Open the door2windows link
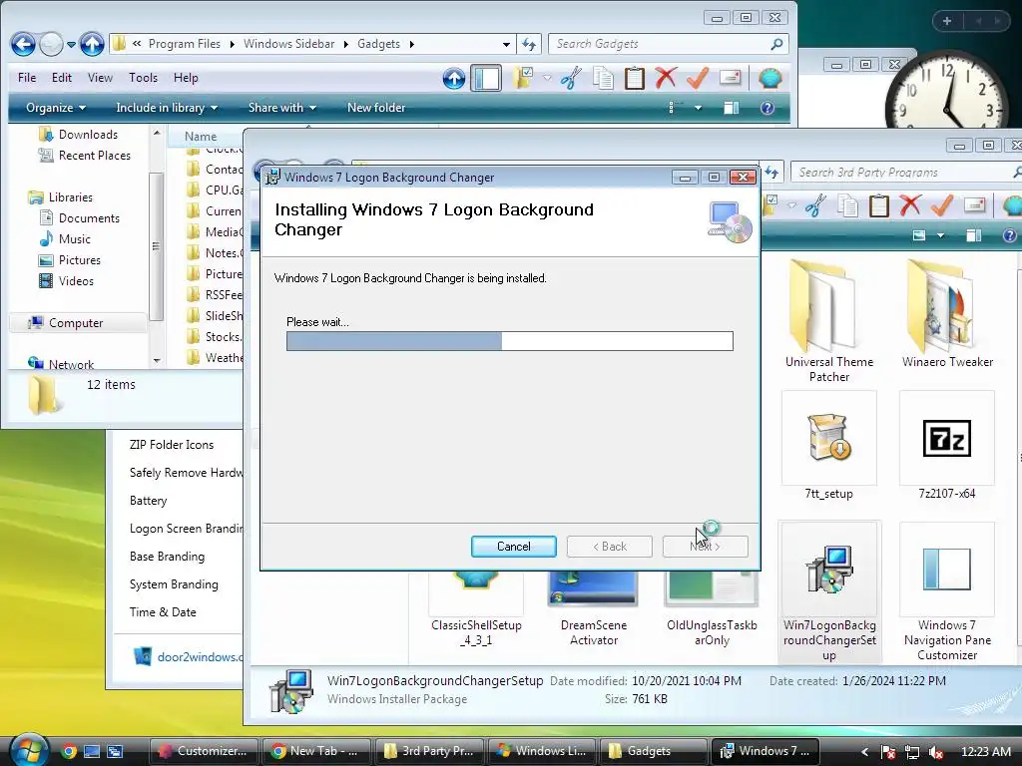Screen dimensions: 1022x766 [x=200, y=656]
